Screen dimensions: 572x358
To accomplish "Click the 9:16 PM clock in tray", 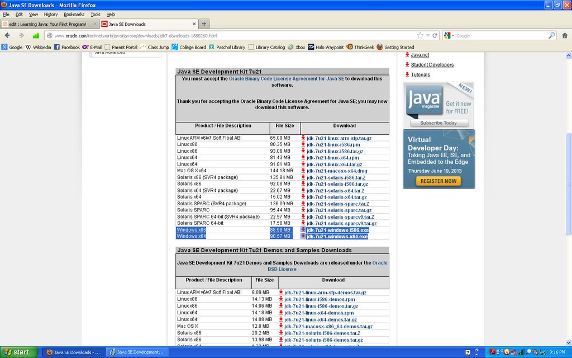I will [x=557, y=352].
